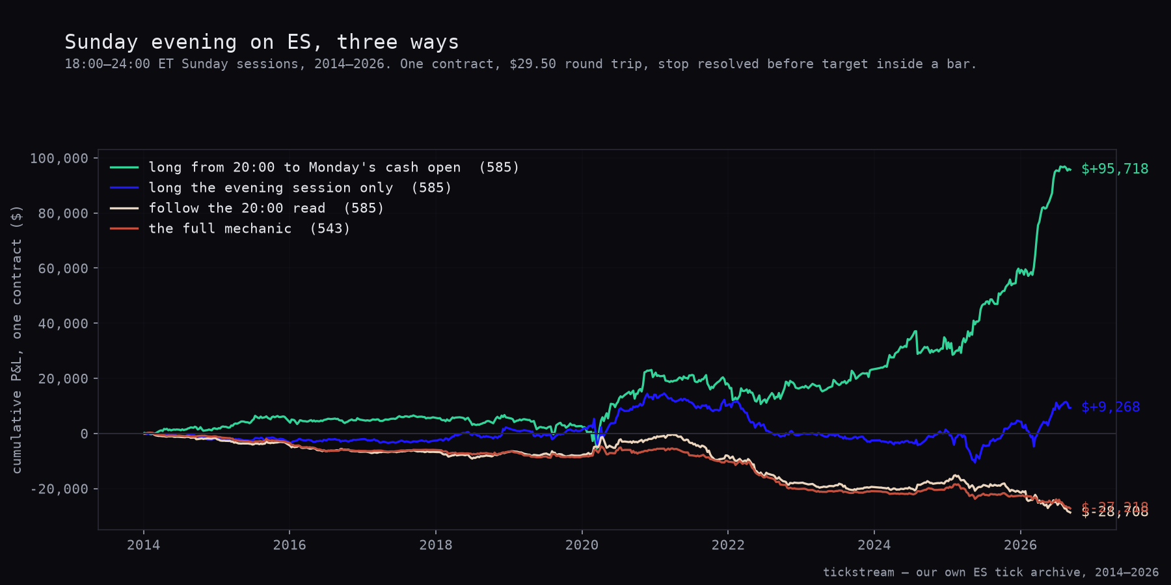This screenshot has width=1171, height=585.
Task: Click the 2024 x-axis tick label
Action: [874, 545]
